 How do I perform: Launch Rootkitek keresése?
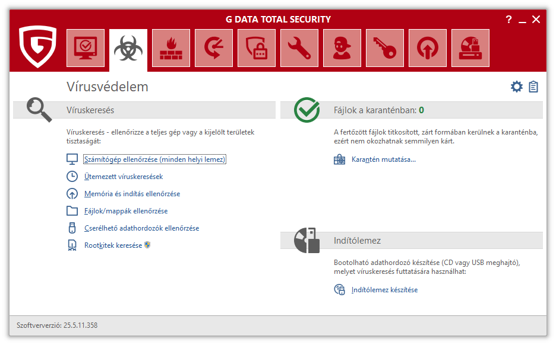tap(113, 245)
